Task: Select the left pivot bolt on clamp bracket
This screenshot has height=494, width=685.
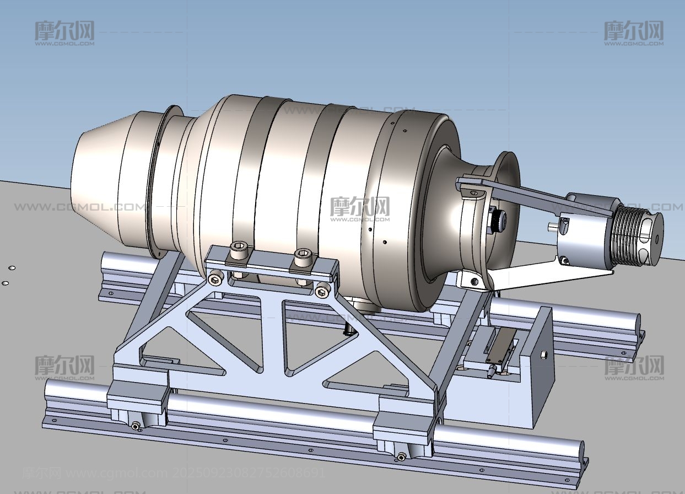Action: [x=214, y=280]
